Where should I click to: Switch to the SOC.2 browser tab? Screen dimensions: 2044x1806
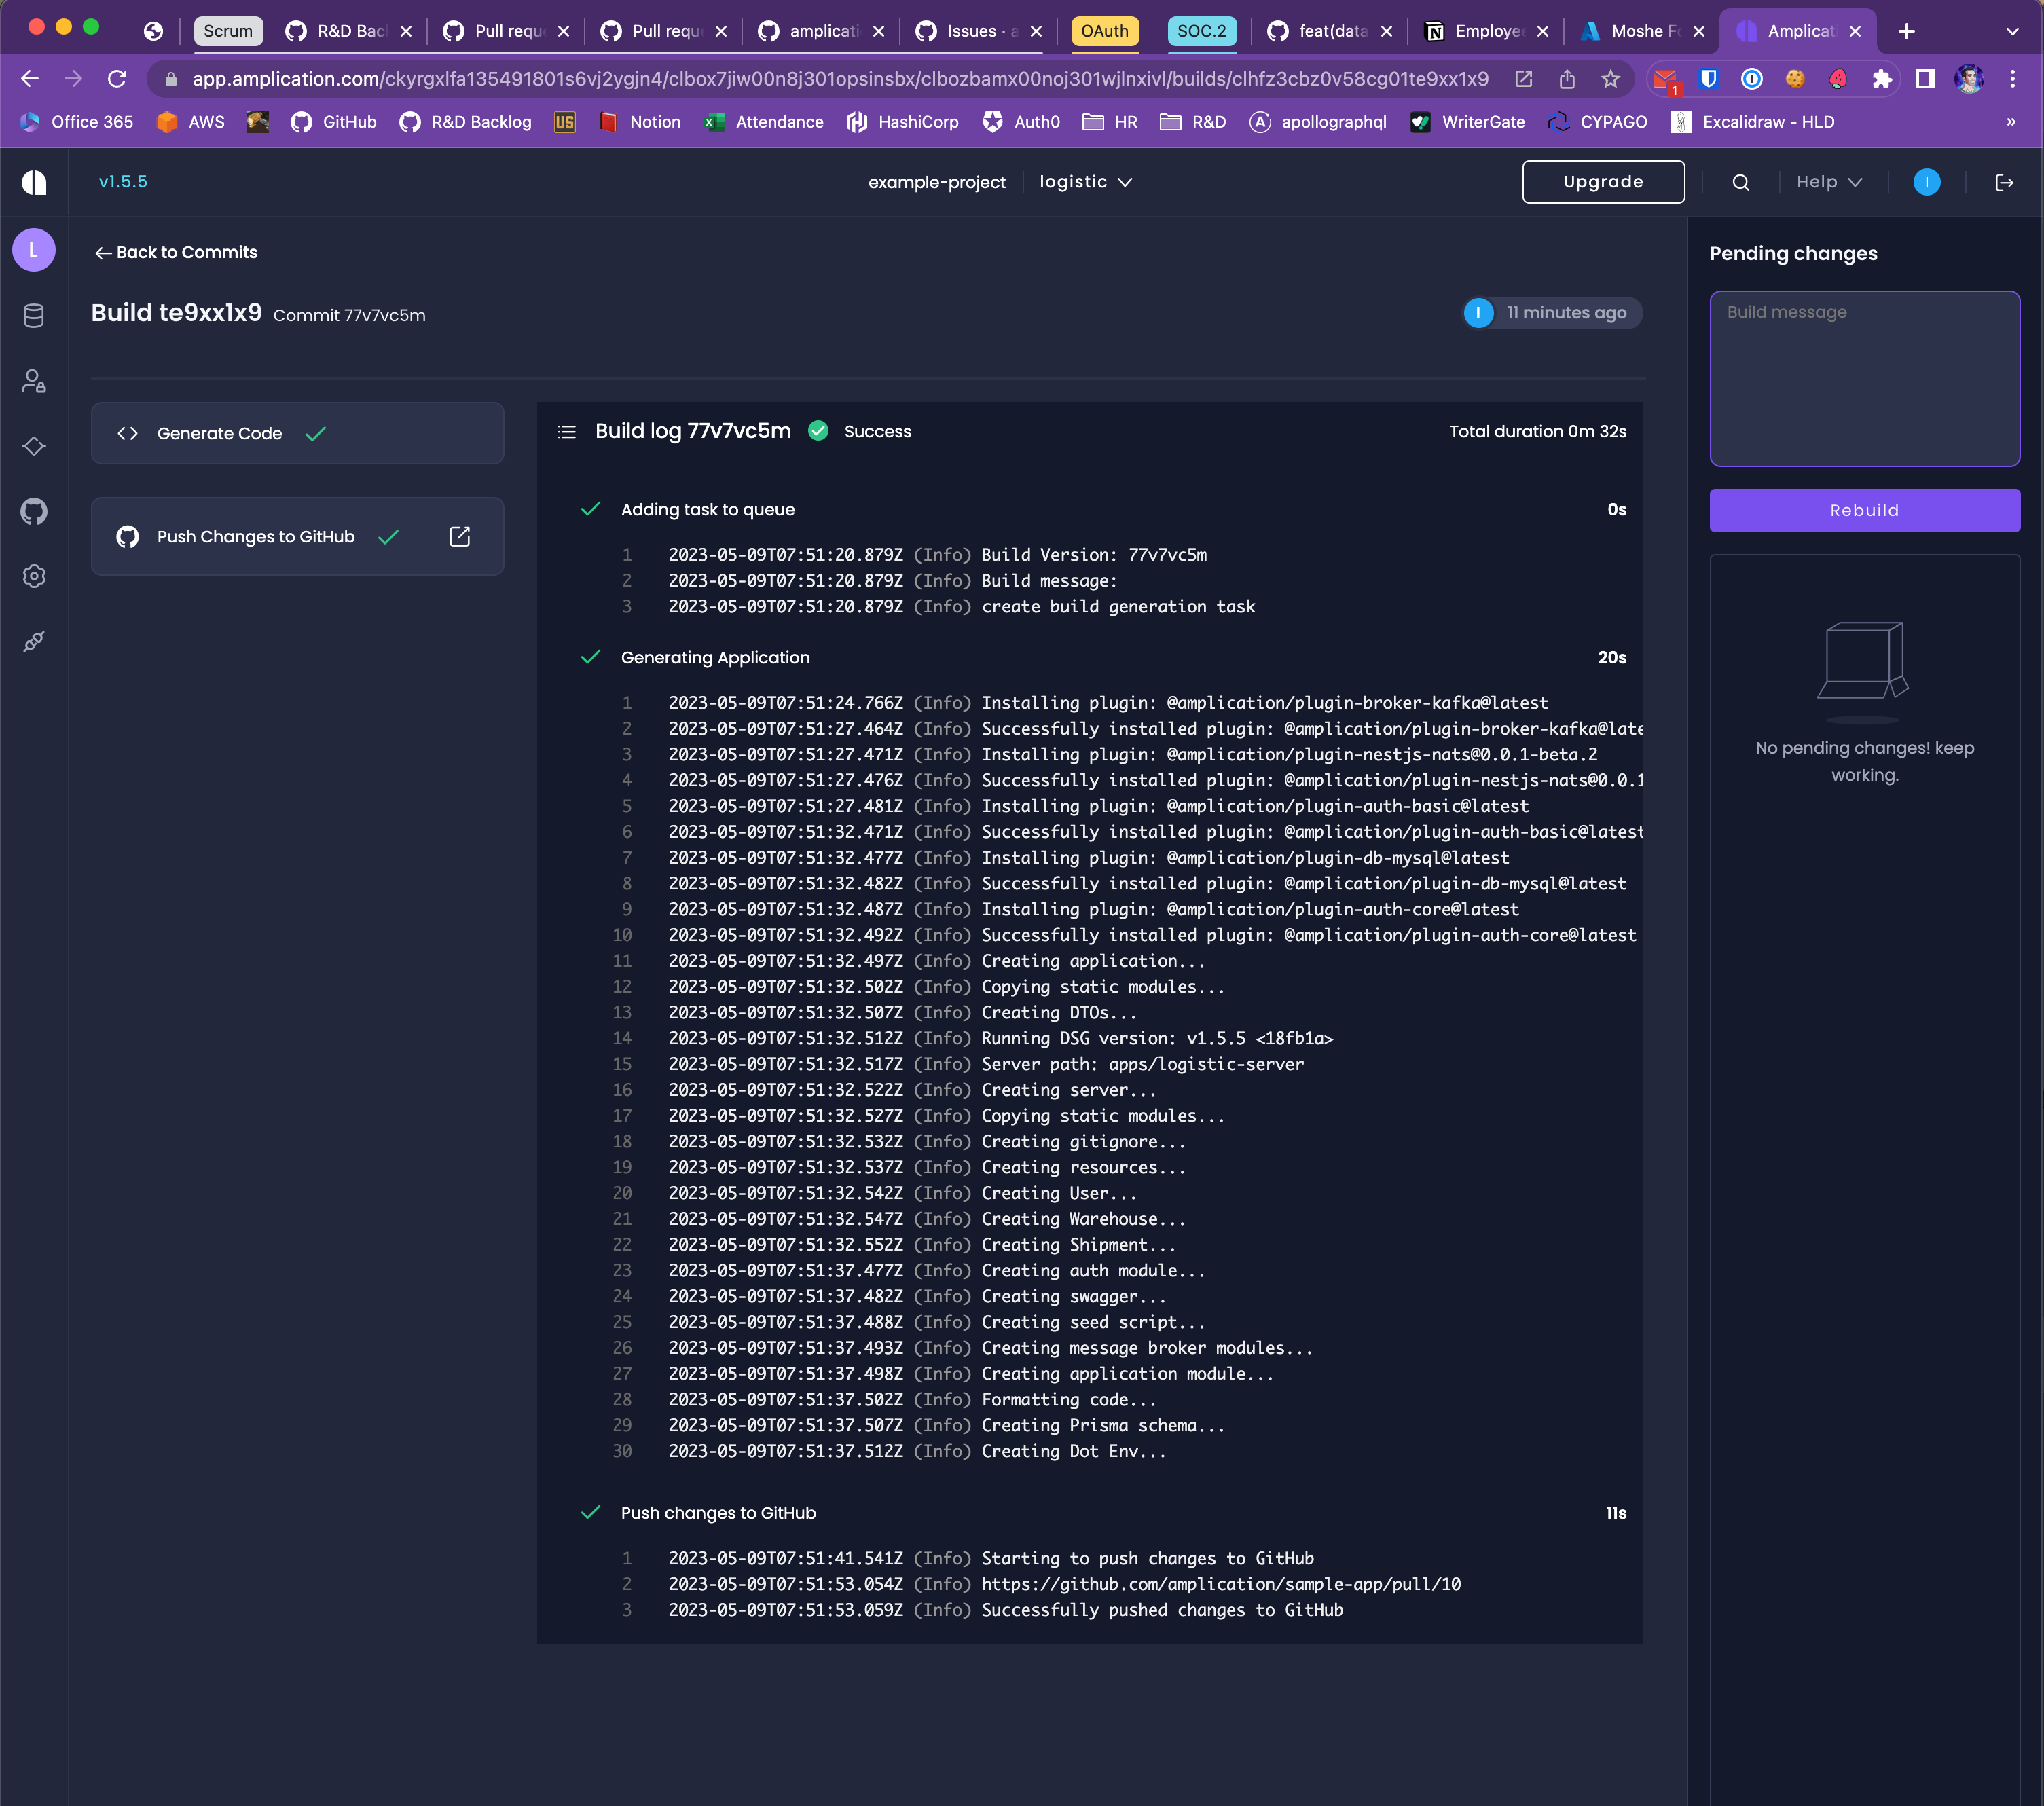[1202, 31]
